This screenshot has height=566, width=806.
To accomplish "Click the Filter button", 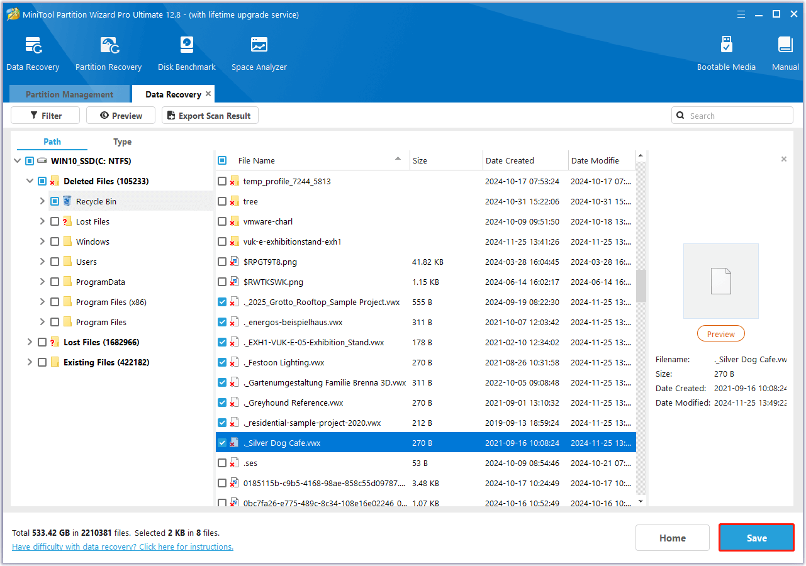I will (x=45, y=116).
